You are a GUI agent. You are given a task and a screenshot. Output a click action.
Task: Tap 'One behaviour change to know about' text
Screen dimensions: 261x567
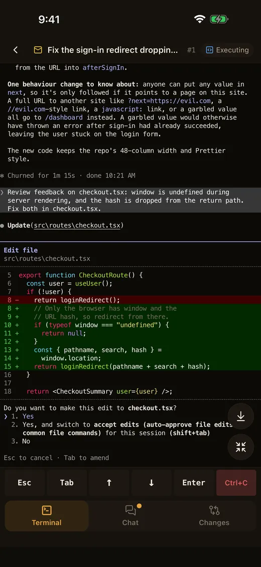click(72, 84)
